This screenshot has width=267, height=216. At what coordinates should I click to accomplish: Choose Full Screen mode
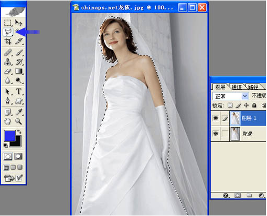point(20,167)
